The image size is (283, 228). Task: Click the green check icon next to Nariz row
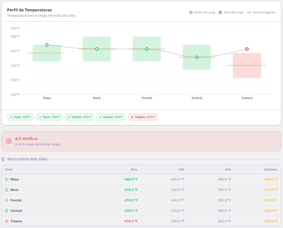pyautogui.click(x=6, y=190)
